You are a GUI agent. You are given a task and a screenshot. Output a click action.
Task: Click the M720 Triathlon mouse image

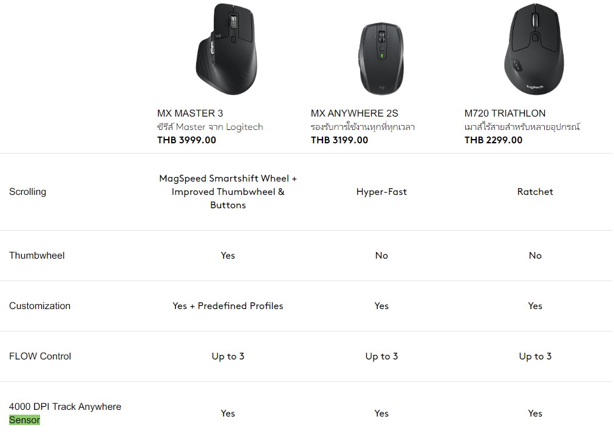point(534,49)
